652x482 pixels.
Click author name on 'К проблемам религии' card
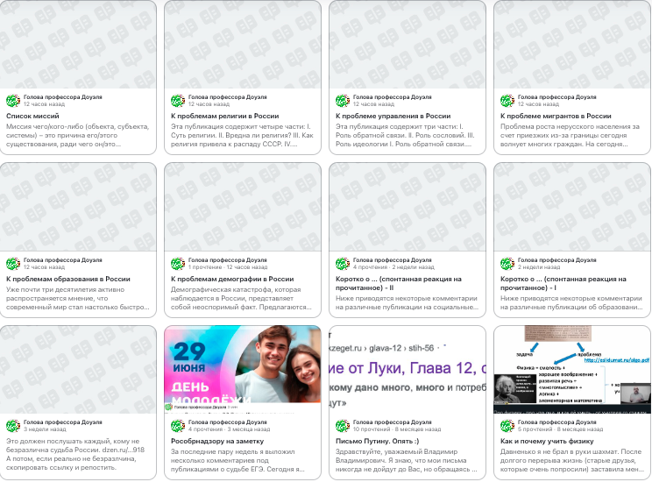pos(228,97)
